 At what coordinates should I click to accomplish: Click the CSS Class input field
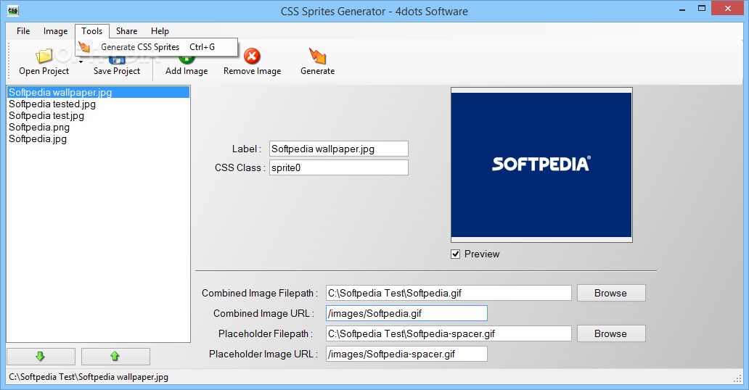click(x=339, y=167)
